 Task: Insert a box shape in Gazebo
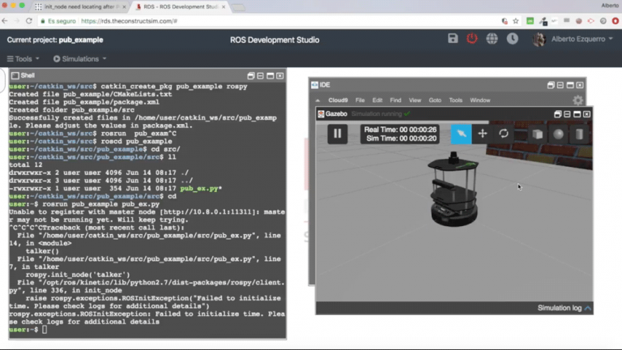pyautogui.click(x=538, y=134)
